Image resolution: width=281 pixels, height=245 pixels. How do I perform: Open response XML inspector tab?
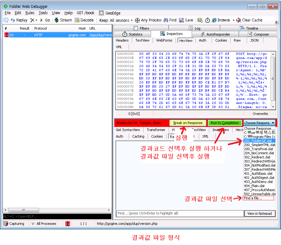(x=205, y=136)
